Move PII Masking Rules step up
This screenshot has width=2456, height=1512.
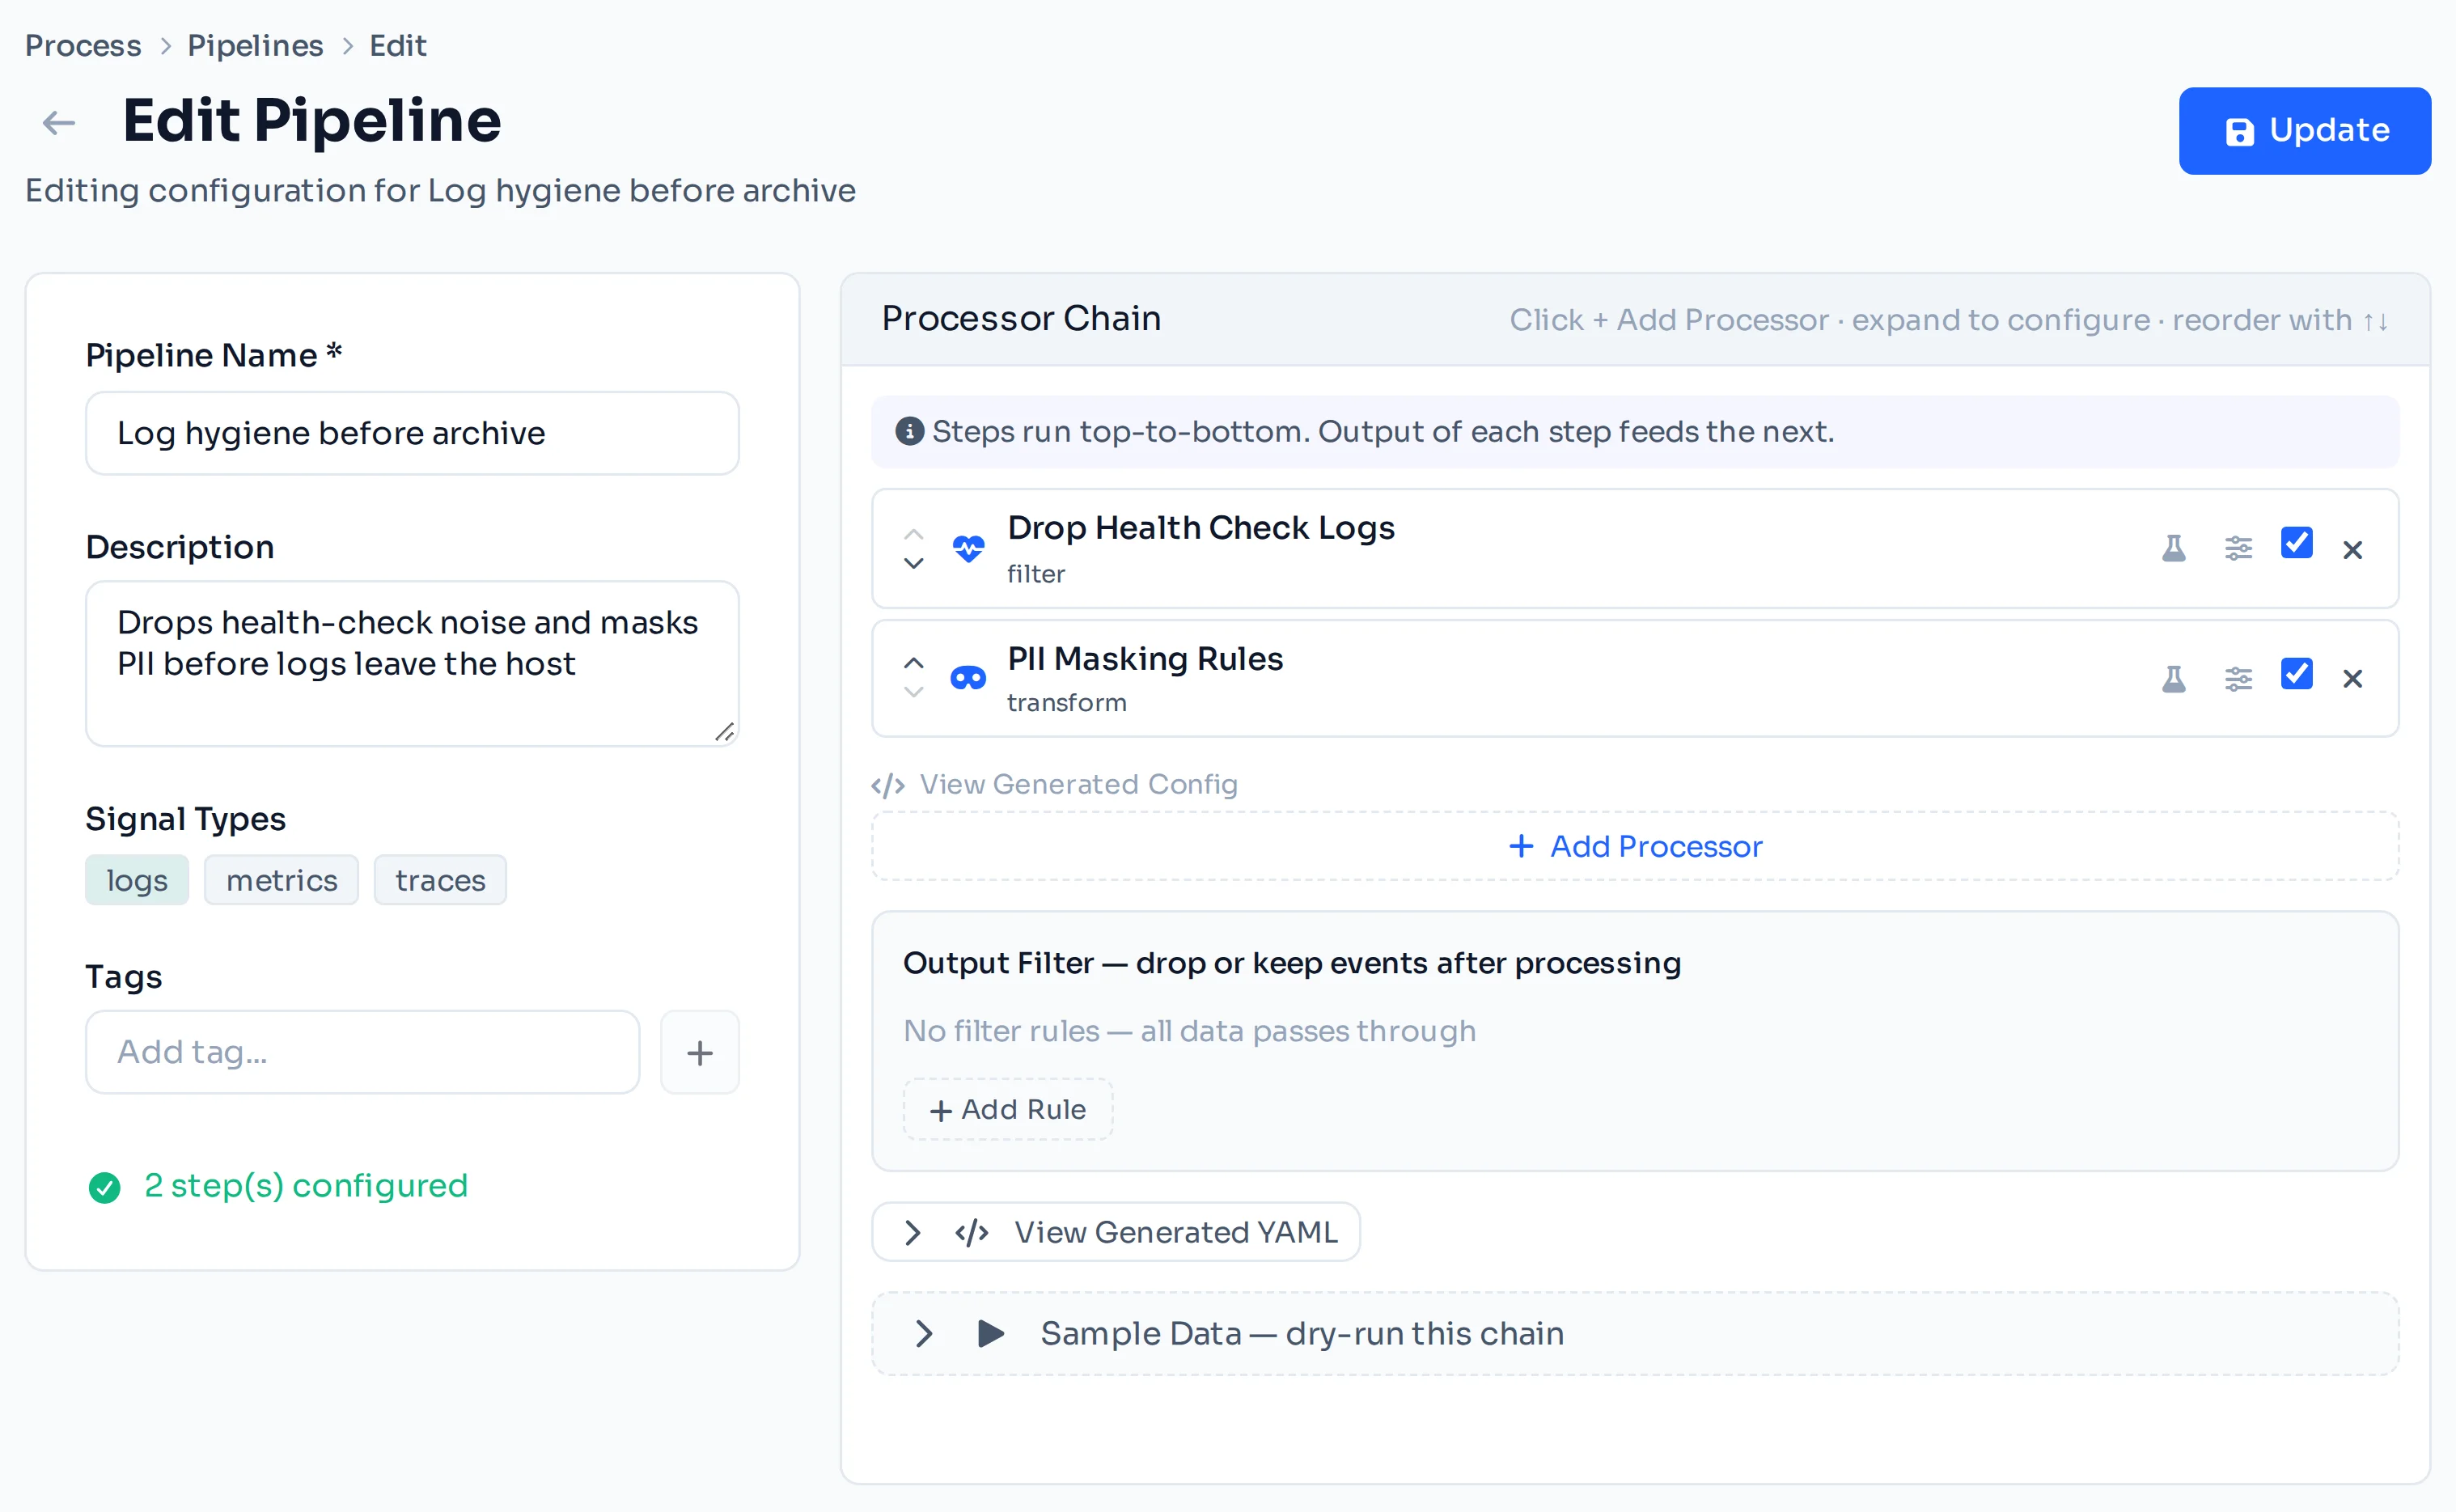(913, 663)
